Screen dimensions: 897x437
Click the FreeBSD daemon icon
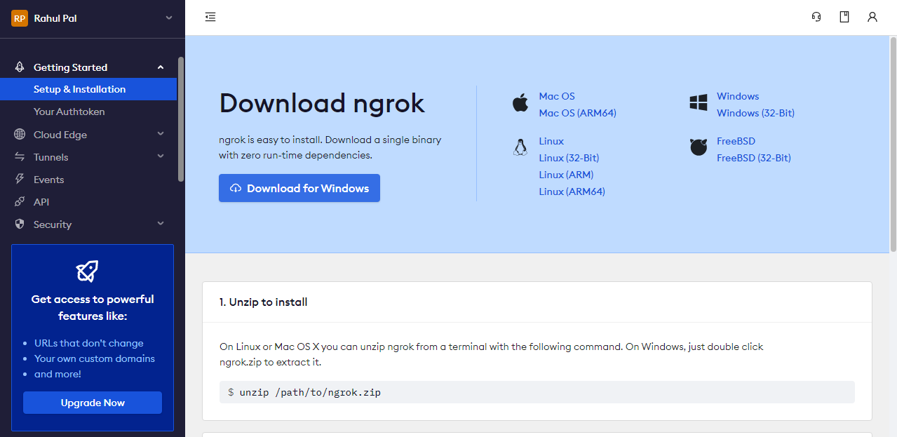pos(699,147)
